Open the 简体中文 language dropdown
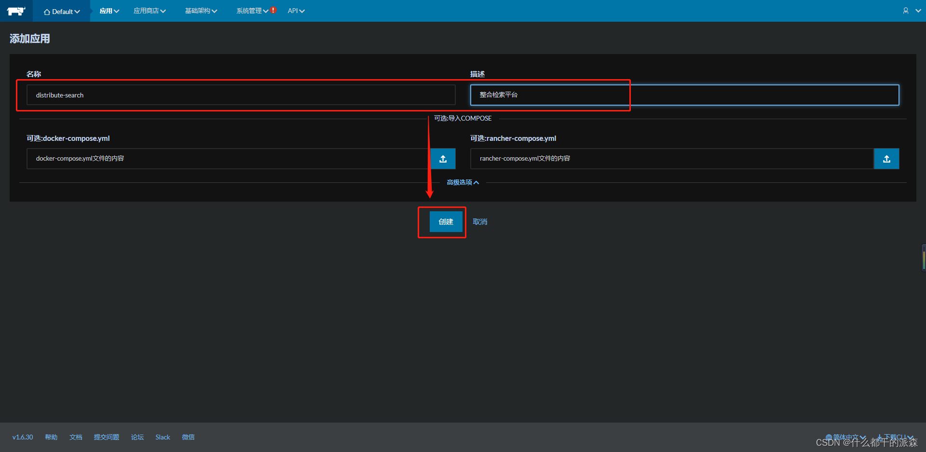926x452 pixels. [845, 437]
